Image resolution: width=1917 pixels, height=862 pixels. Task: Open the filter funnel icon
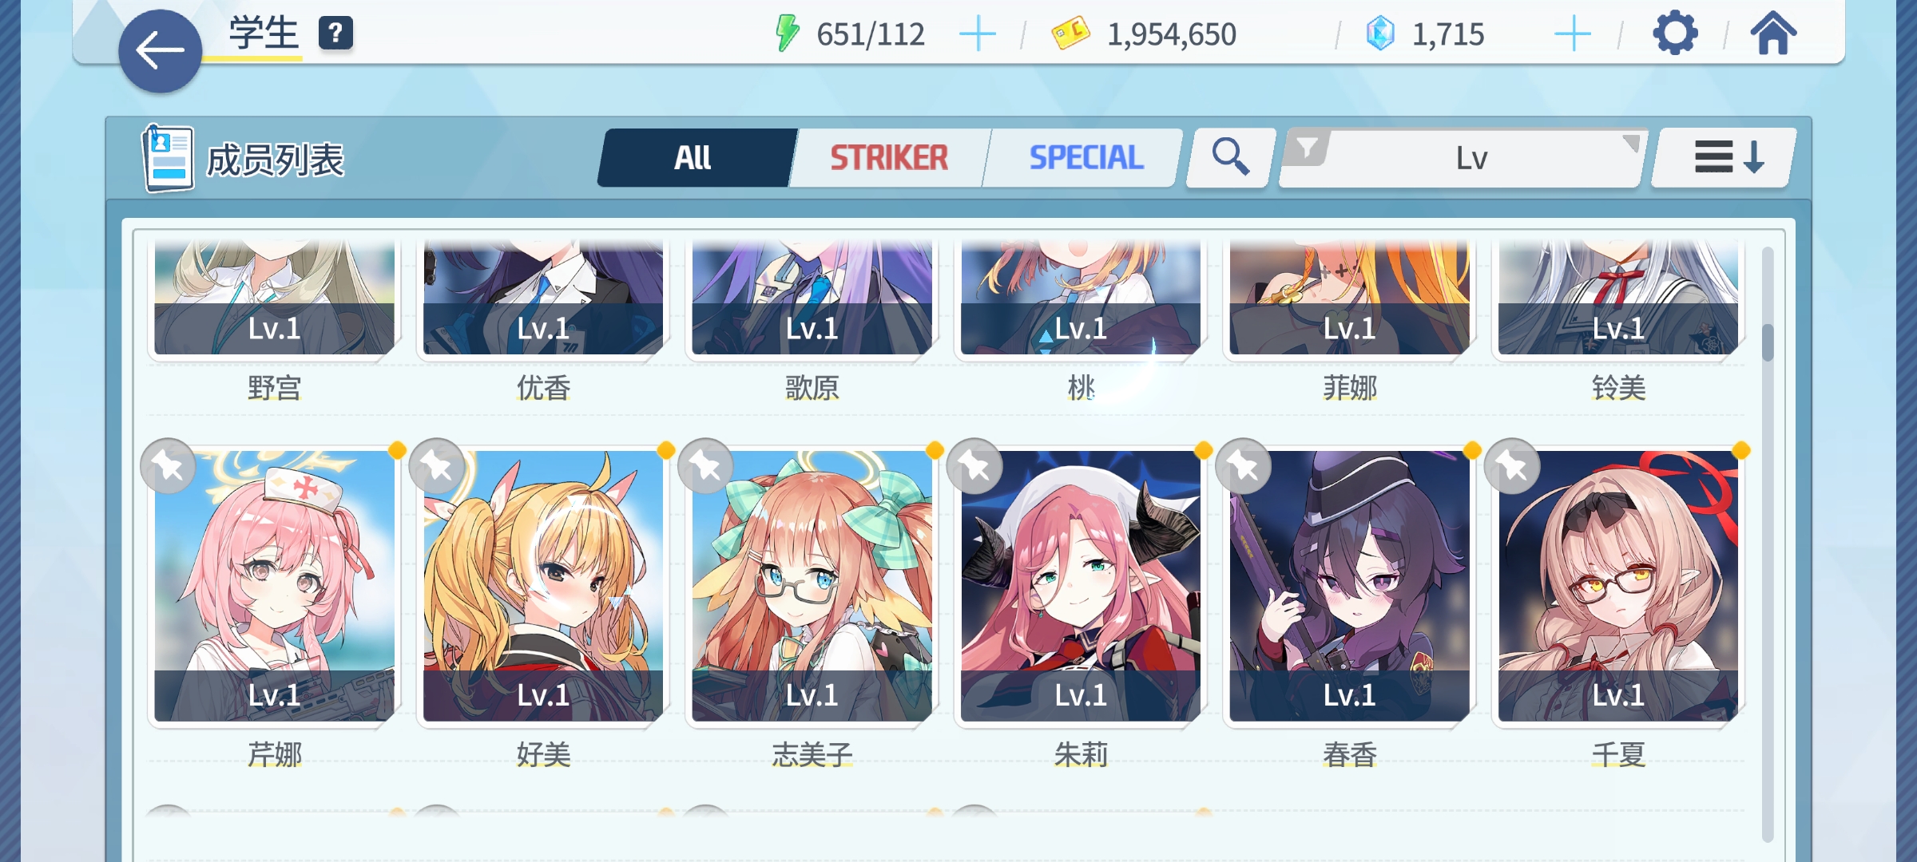[x=1307, y=148]
